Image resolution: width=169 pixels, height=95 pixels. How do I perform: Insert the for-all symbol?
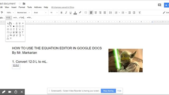[x=17, y=35]
